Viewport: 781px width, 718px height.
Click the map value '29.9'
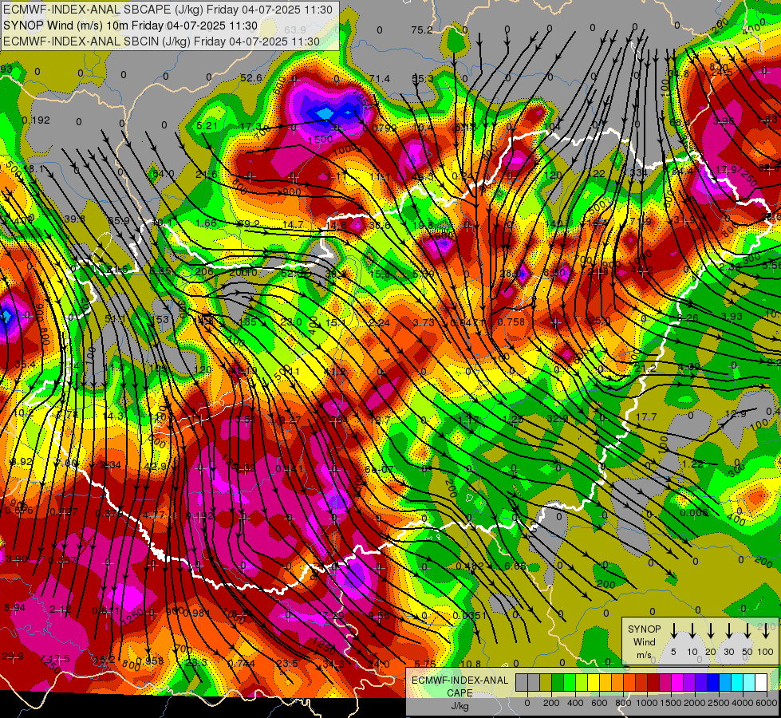click(13, 657)
